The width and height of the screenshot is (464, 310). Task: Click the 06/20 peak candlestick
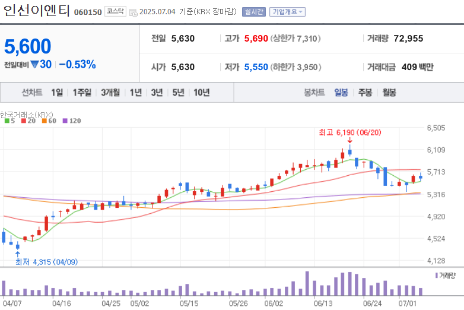349,151
